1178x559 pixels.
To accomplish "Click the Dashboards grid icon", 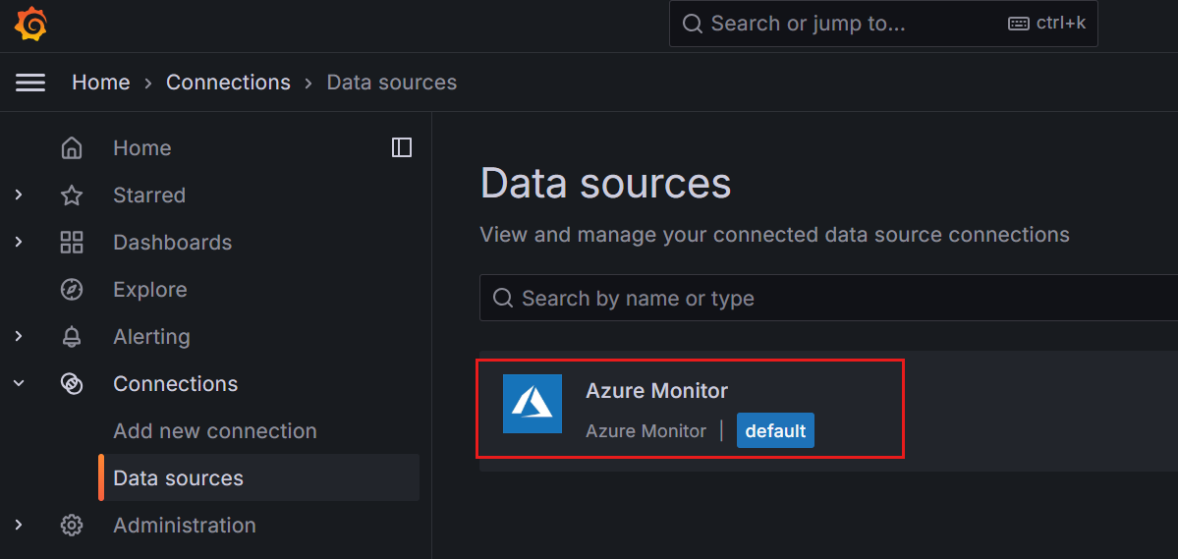I will (x=72, y=243).
